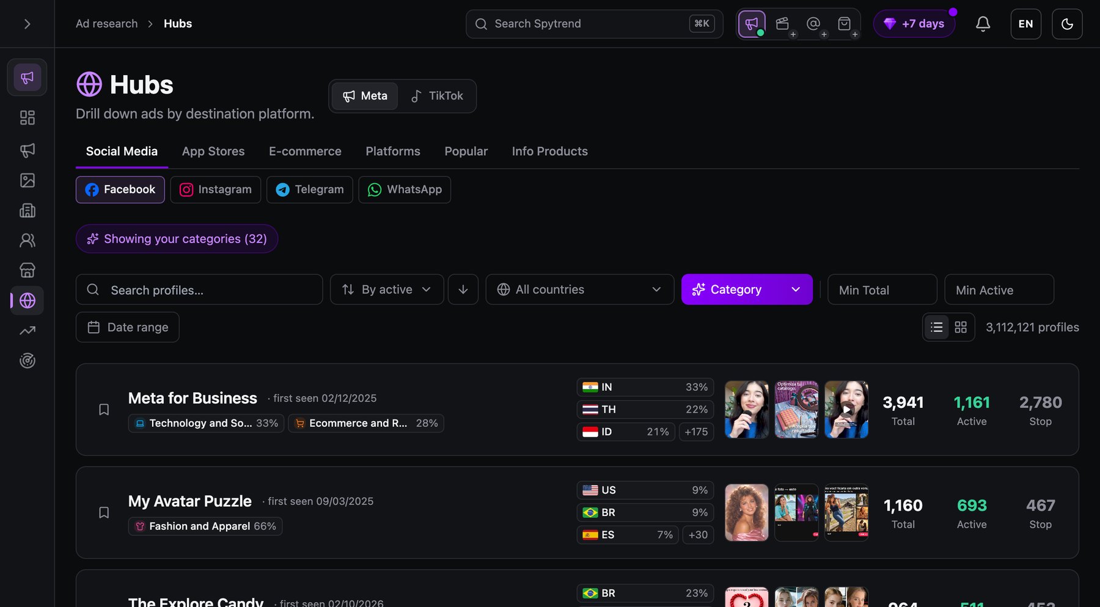This screenshot has height=607, width=1100.
Task: Go to Ad research breadcrumb link
Action: 107,24
